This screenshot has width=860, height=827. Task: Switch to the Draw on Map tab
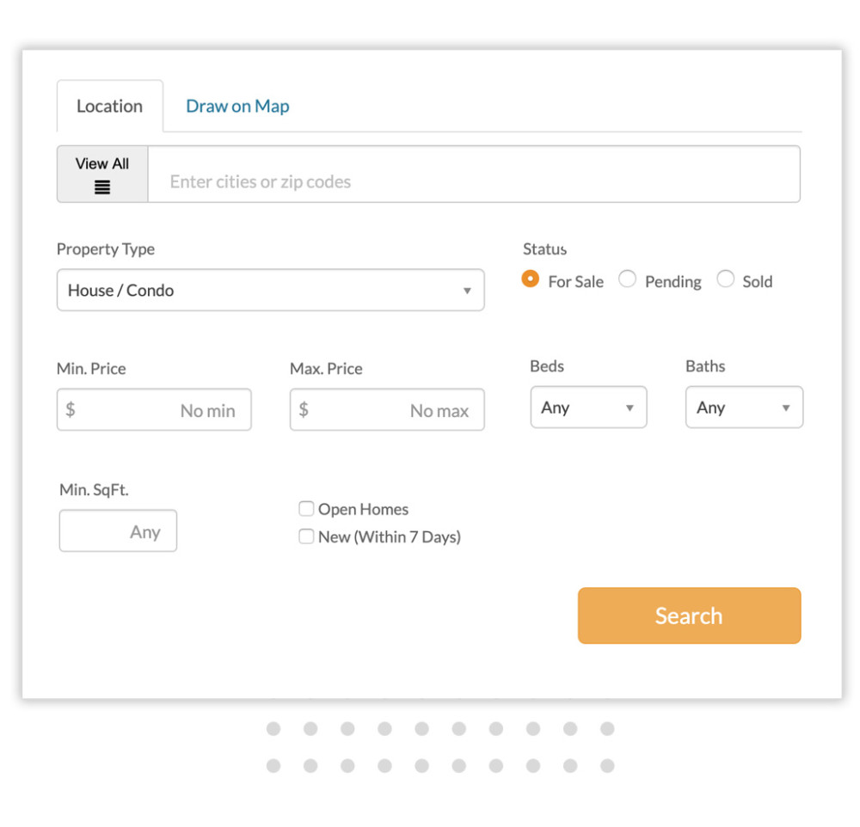237,105
